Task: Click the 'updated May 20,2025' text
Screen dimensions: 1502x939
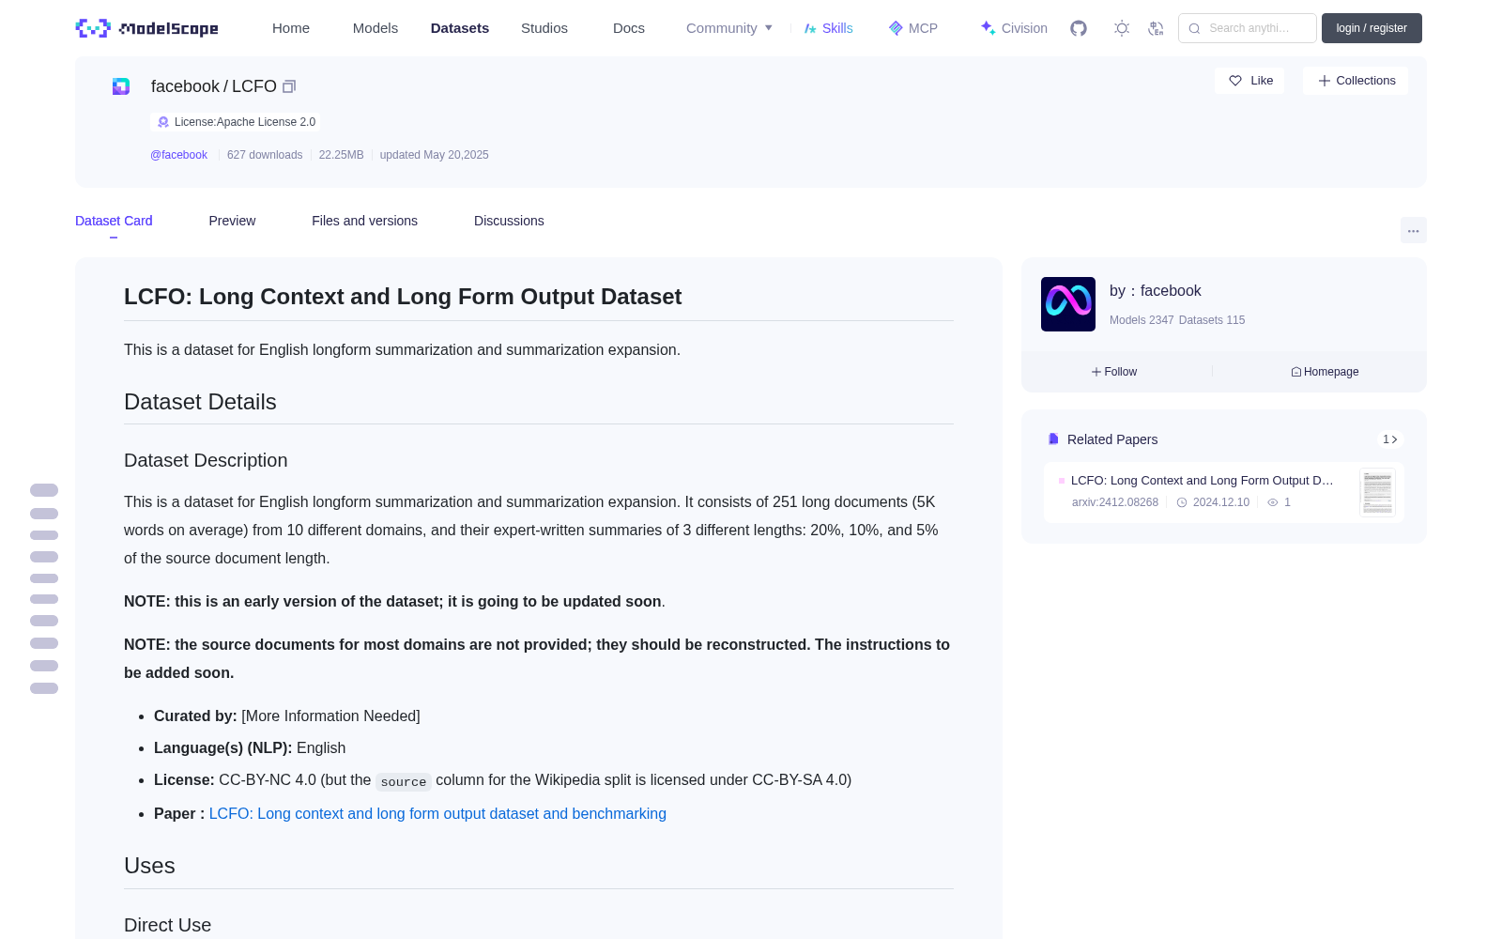Action: [x=434, y=155]
